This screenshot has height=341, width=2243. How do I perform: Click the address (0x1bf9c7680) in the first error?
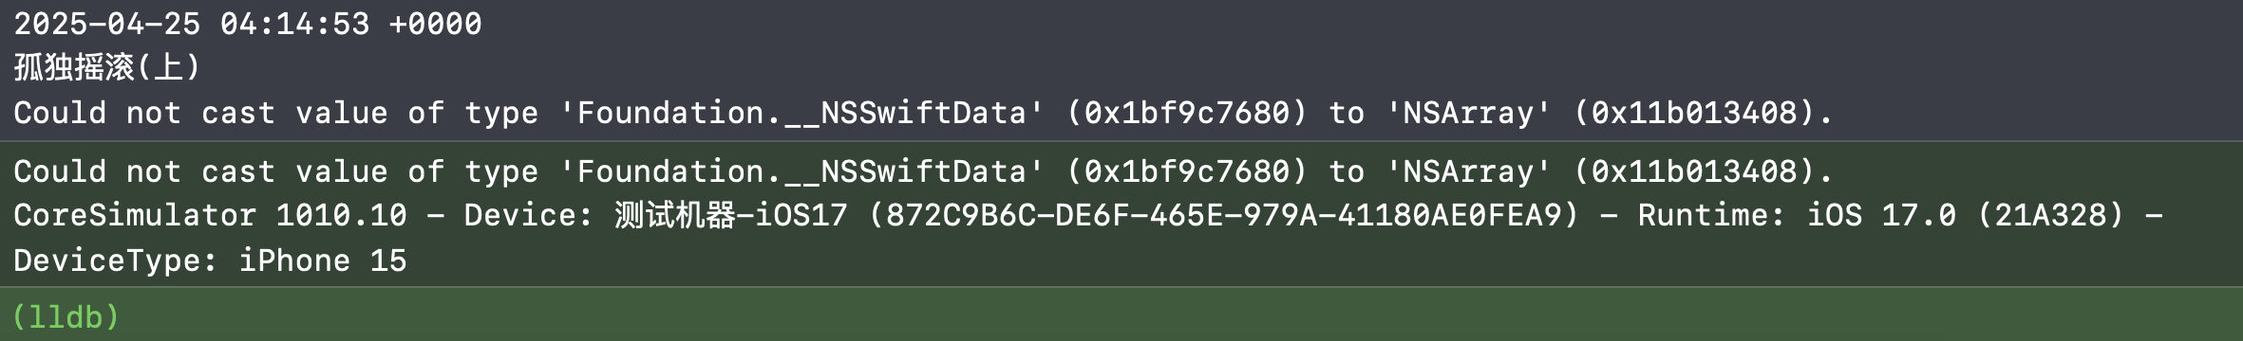point(1187,113)
